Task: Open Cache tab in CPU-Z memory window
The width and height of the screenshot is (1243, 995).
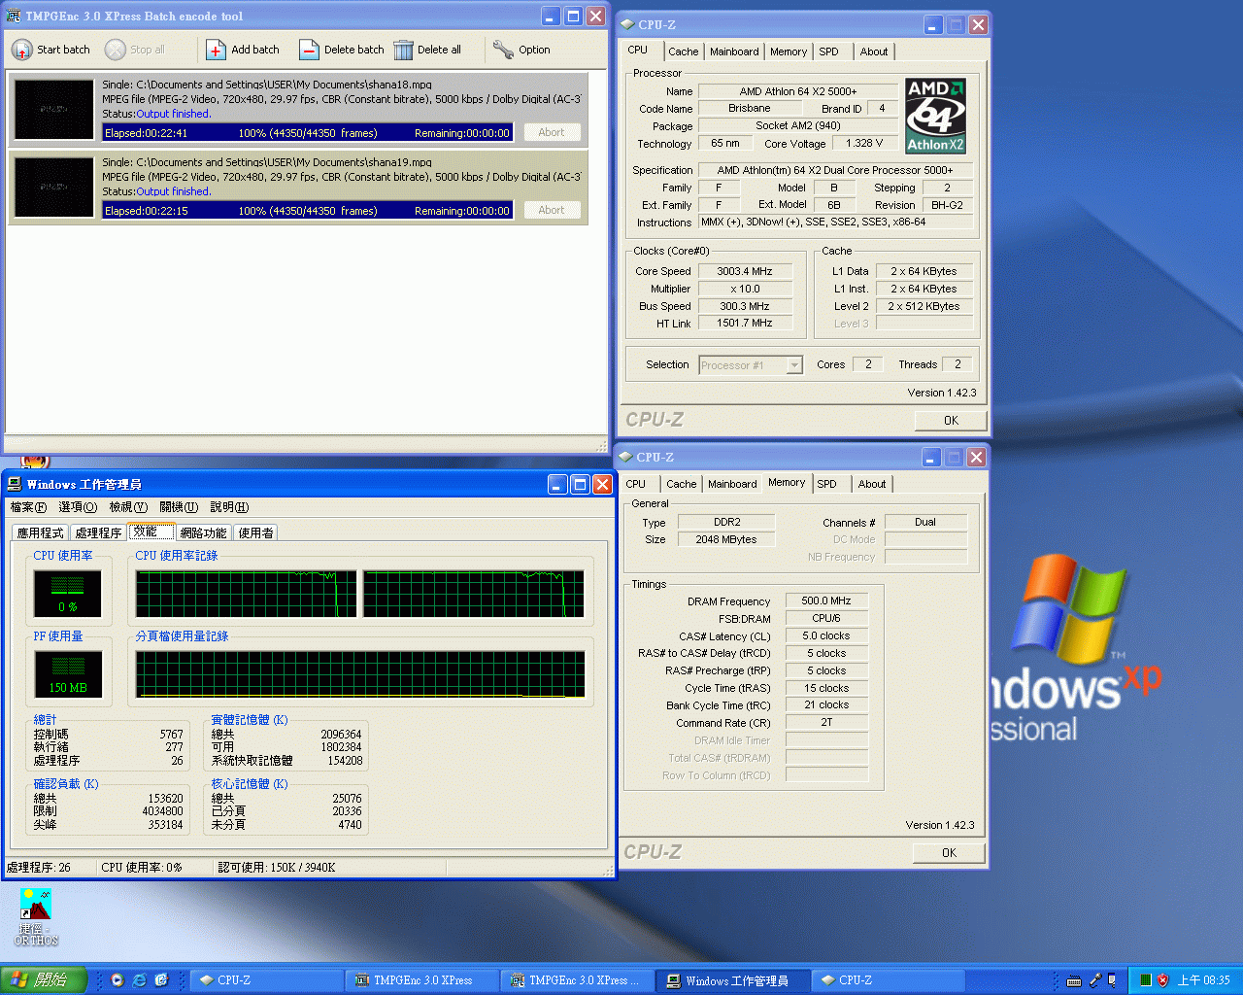Action: click(681, 484)
